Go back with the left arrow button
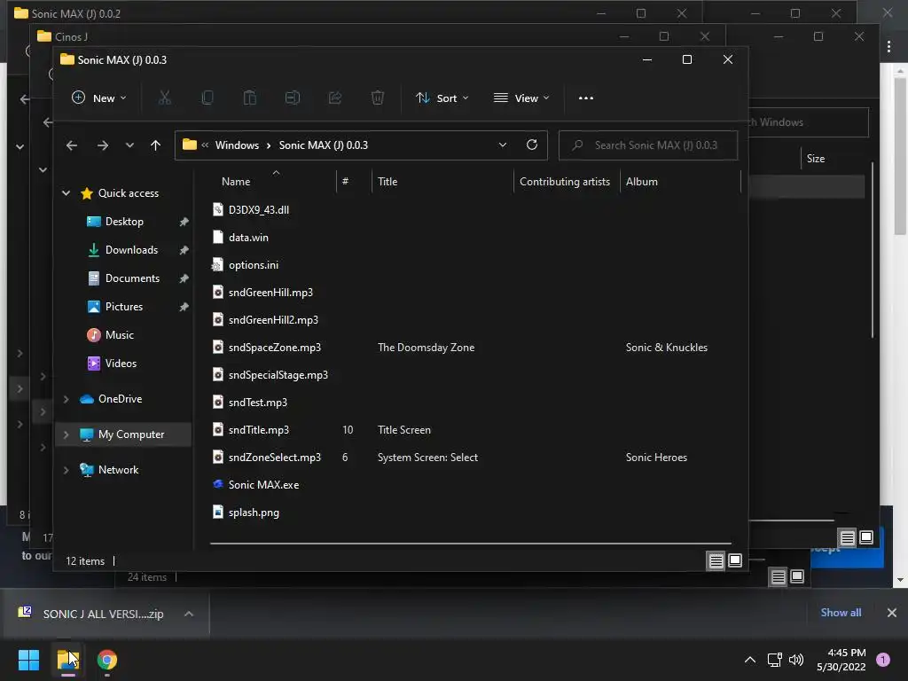This screenshot has height=681, width=908. coord(71,145)
